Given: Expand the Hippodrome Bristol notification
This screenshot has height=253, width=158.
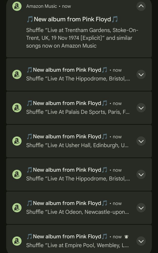Looking at the screenshot, I should click(x=141, y=74).
